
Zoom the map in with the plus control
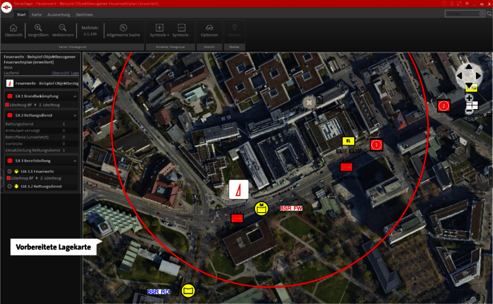pyautogui.click(x=469, y=98)
